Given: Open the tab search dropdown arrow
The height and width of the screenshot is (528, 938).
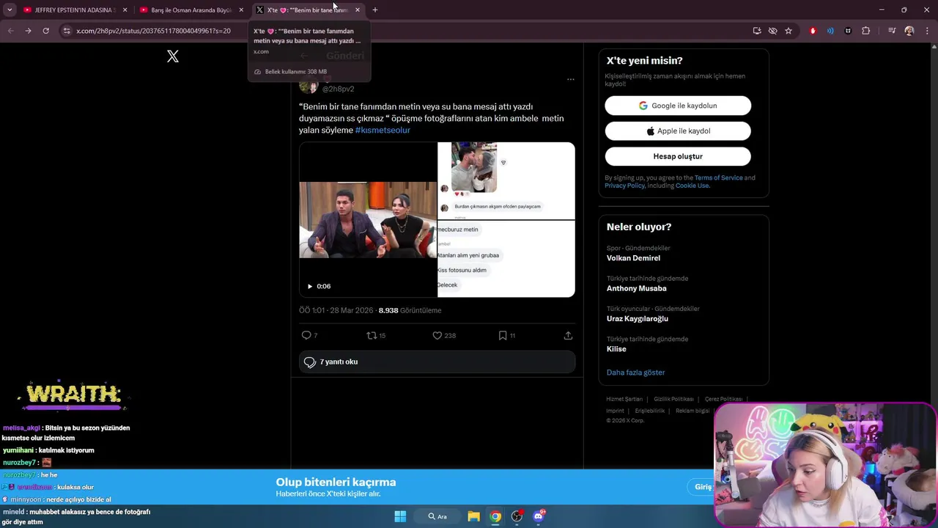Looking at the screenshot, I should click(10, 10).
